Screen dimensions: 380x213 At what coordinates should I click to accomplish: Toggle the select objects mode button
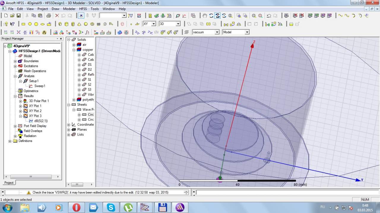point(81,16)
